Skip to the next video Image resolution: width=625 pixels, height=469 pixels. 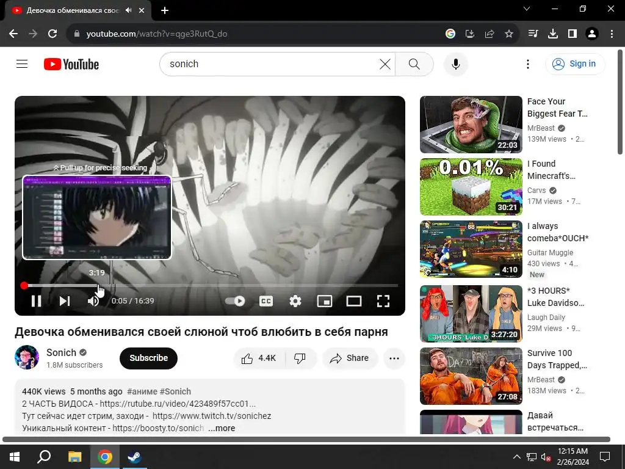click(x=65, y=300)
